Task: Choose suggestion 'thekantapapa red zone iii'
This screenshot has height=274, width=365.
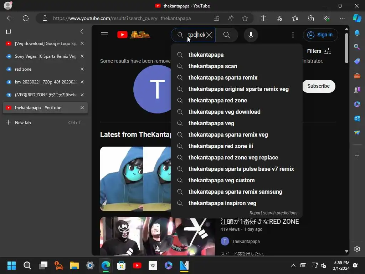Action: [x=237, y=146]
